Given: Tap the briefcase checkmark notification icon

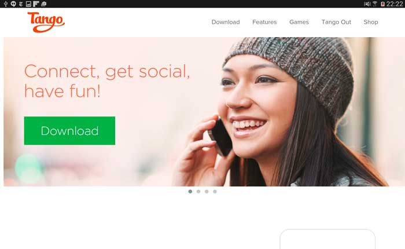Looking at the screenshot, I should [43, 4].
